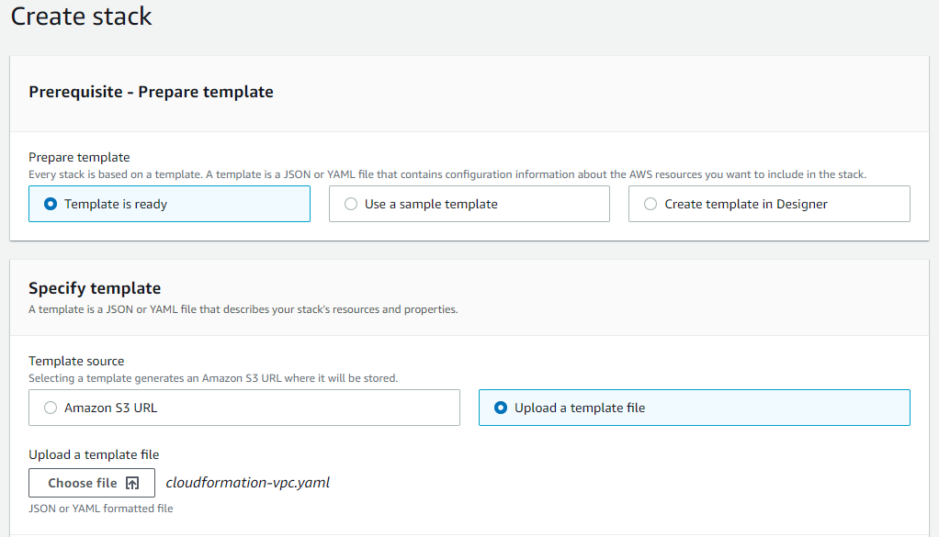Click the Prerequisite - Prepare template heading

[151, 92]
